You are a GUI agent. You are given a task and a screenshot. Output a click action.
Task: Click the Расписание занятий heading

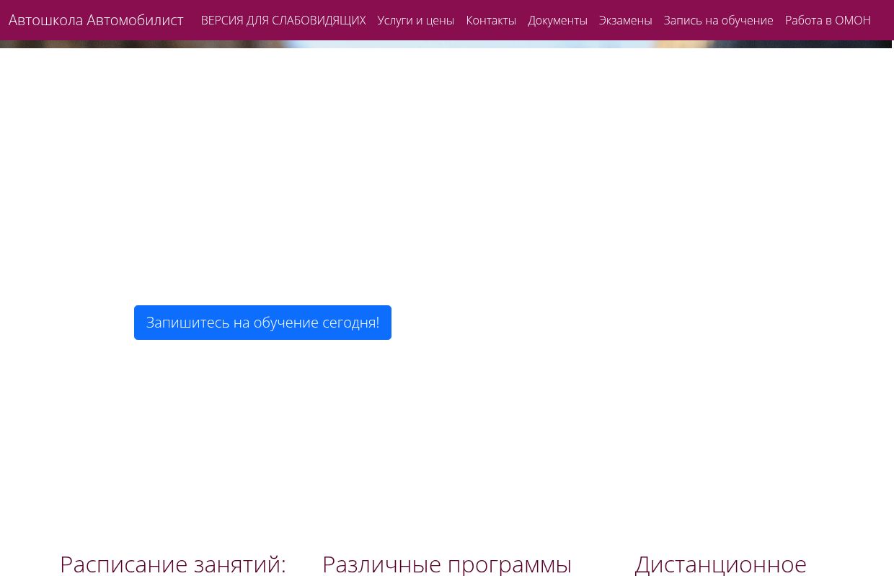tap(173, 564)
